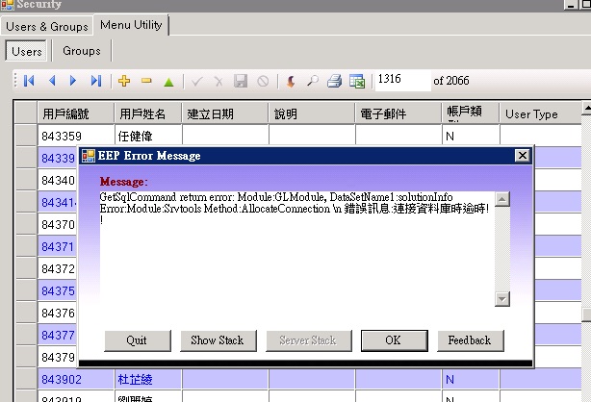Open the Groups sub-tab
591x402 pixels.
(82, 51)
